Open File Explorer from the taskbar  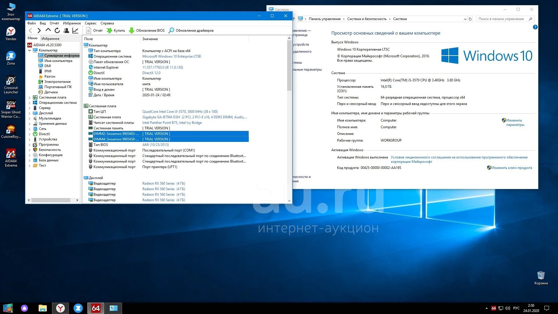coord(43,308)
